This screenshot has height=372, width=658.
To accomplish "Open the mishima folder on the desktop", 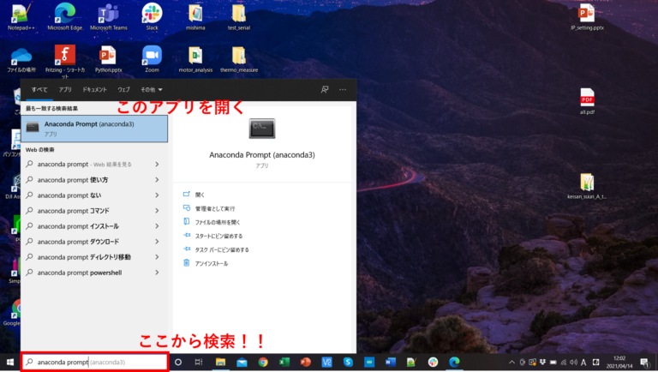I will coord(195,17).
